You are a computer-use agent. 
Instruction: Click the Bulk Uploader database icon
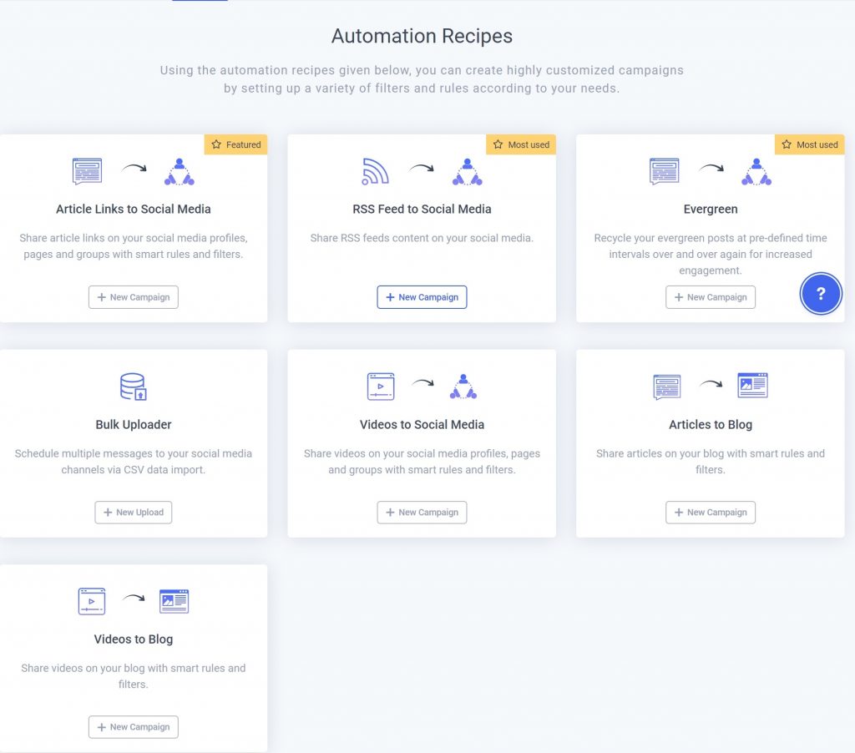click(133, 386)
